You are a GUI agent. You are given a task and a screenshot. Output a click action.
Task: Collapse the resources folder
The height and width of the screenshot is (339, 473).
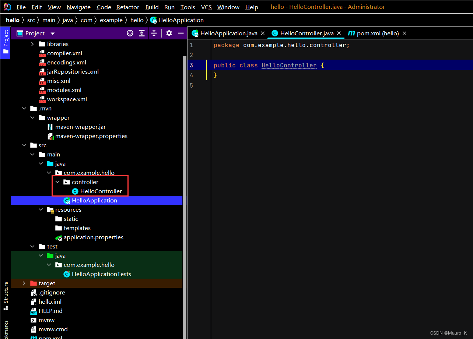pyautogui.click(x=41, y=210)
